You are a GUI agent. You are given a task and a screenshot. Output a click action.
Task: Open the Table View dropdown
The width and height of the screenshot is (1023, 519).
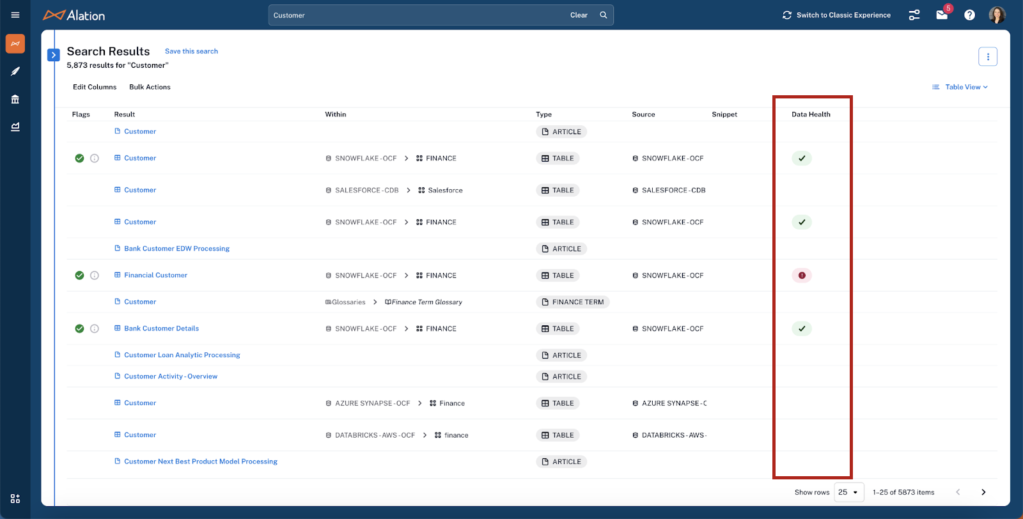click(960, 87)
